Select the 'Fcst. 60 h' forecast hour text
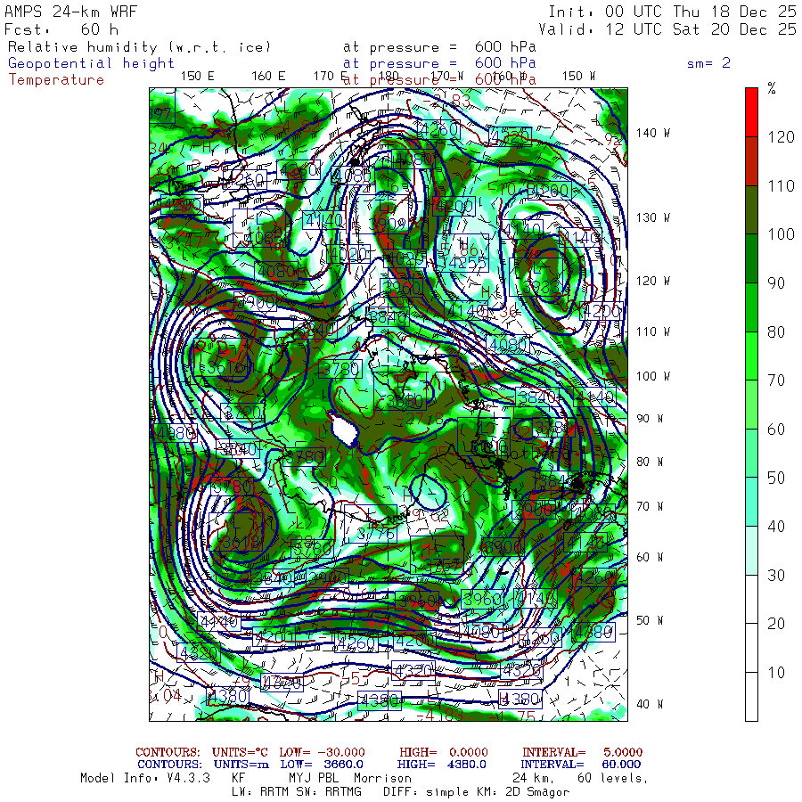The height and width of the screenshot is (802, 802). [x=61, y=29]
